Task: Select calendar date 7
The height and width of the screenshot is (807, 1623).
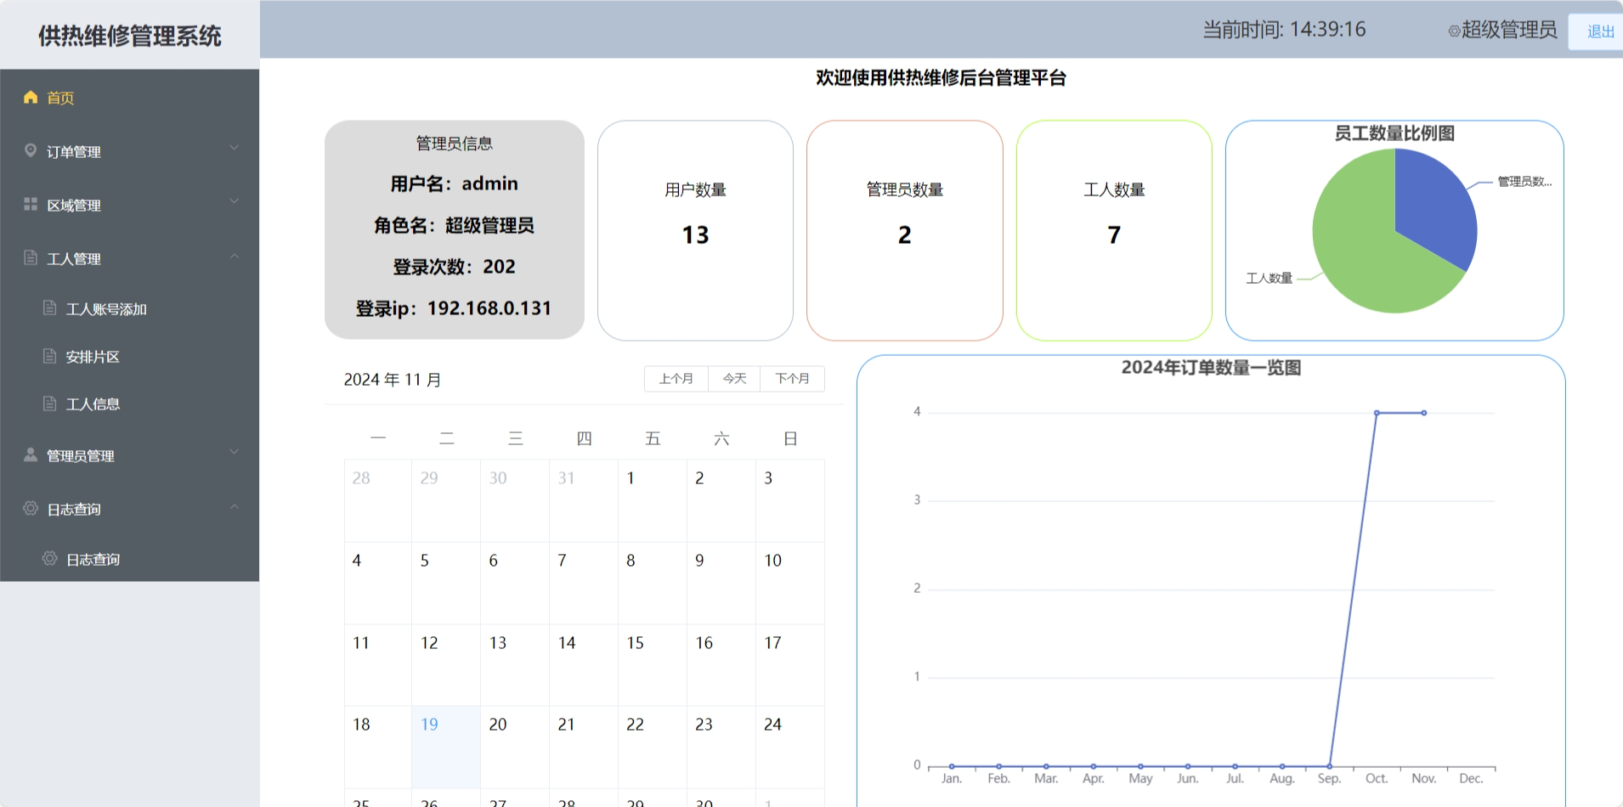Action: (584, 583)
